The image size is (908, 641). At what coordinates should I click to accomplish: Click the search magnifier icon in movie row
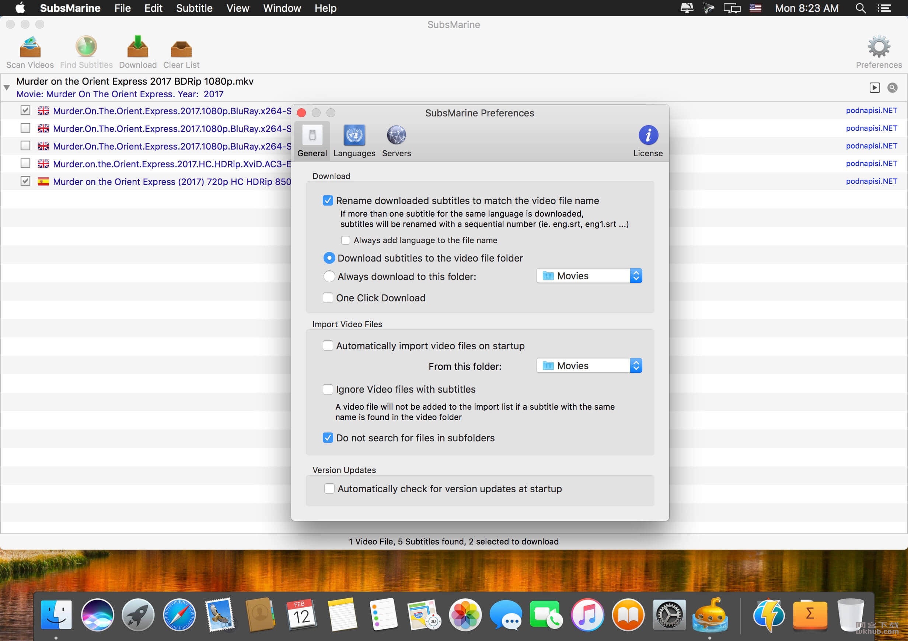892,88
